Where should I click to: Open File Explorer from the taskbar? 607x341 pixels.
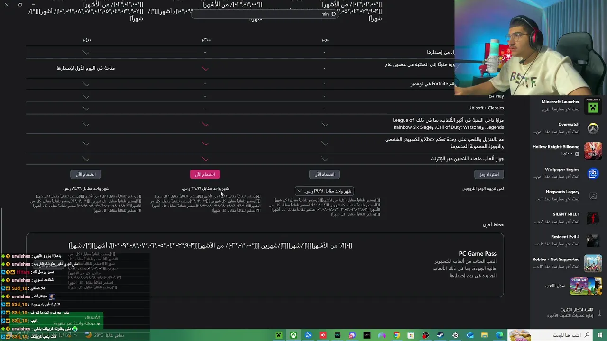pyautogui.click(x=485, y=335)
